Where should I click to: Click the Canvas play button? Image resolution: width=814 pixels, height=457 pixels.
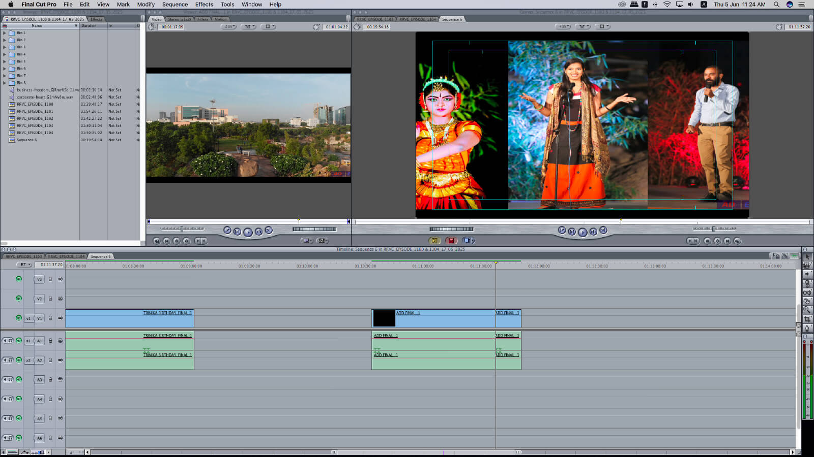[x=583, y=232]
